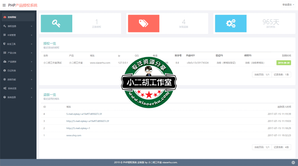Open the www.xiaoerhu.com domain in authorization table
This screenshot has width=298, height=166.
tap(100, 63)
